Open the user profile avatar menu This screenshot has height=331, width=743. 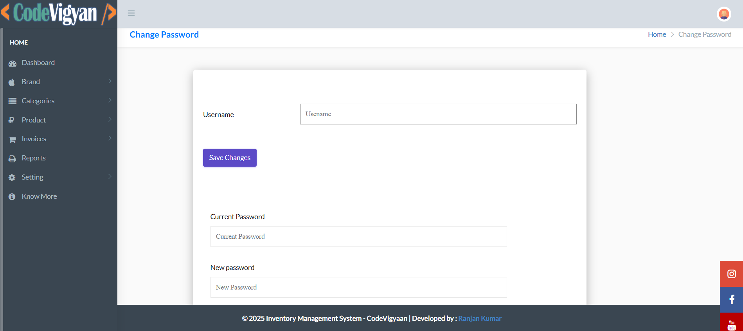724,14
